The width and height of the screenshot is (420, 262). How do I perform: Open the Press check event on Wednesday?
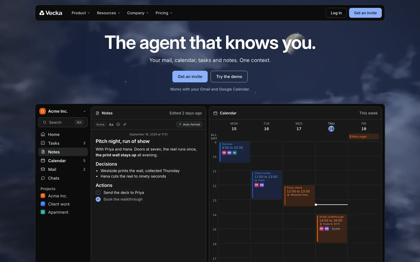point(299,196)
